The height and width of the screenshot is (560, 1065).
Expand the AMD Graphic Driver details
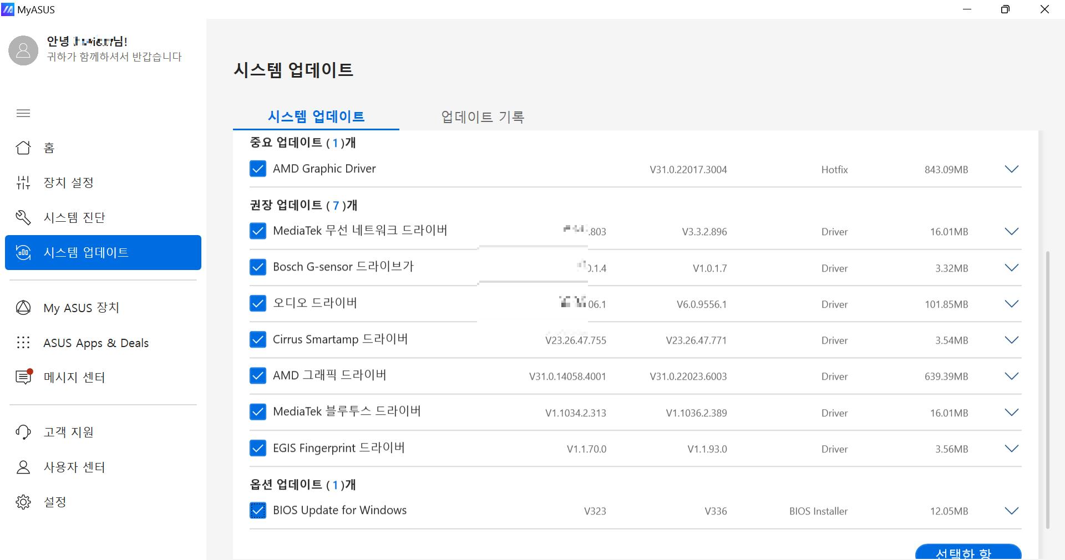tap(1012, 169)
